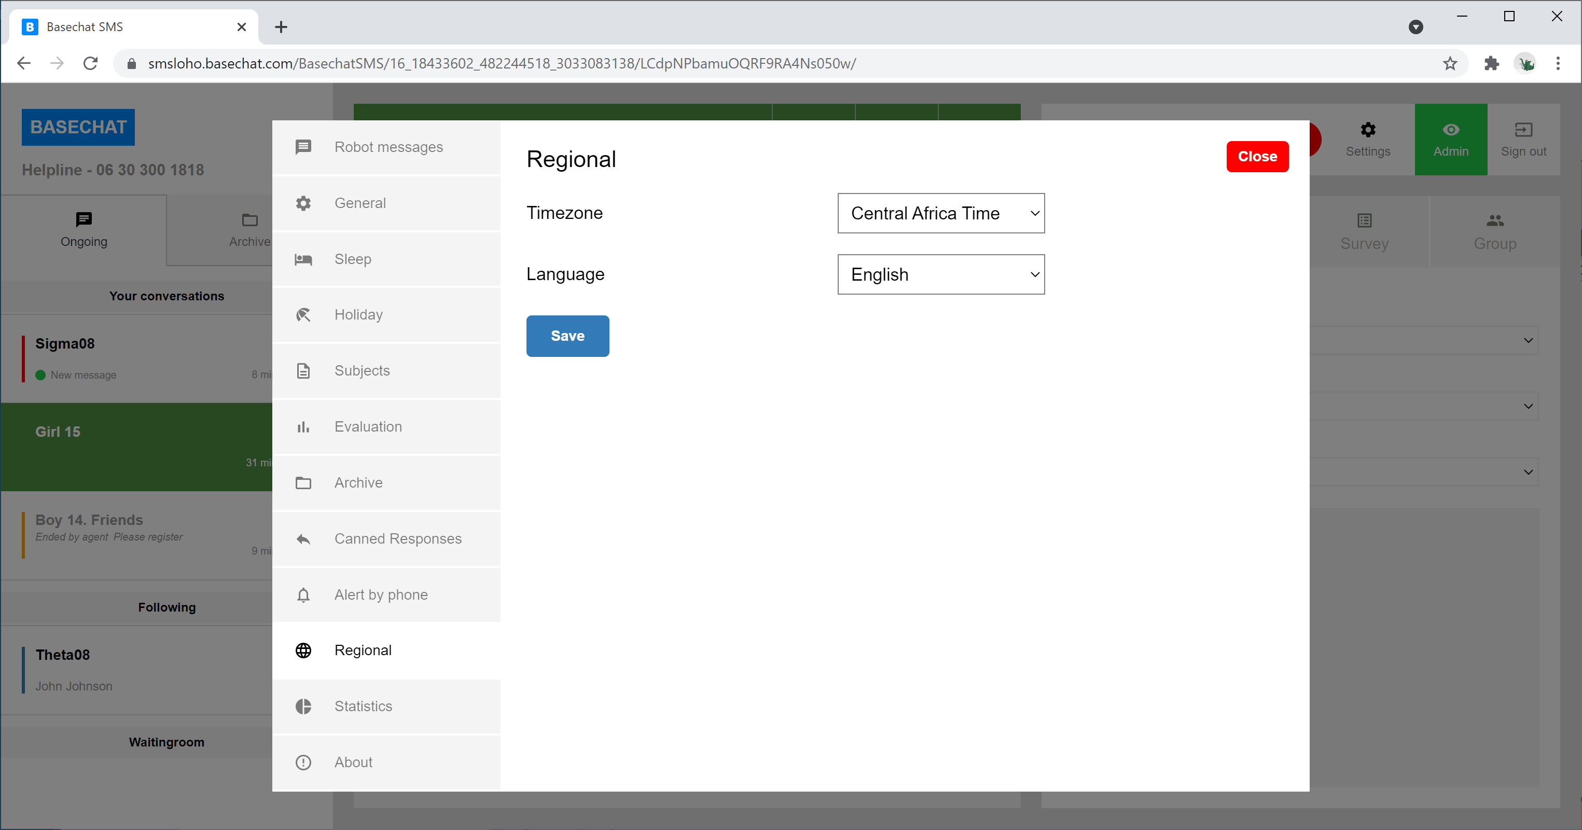The image size is (1582, 830).
Task: Open the Language dropdown
Action: click(941, 274)
